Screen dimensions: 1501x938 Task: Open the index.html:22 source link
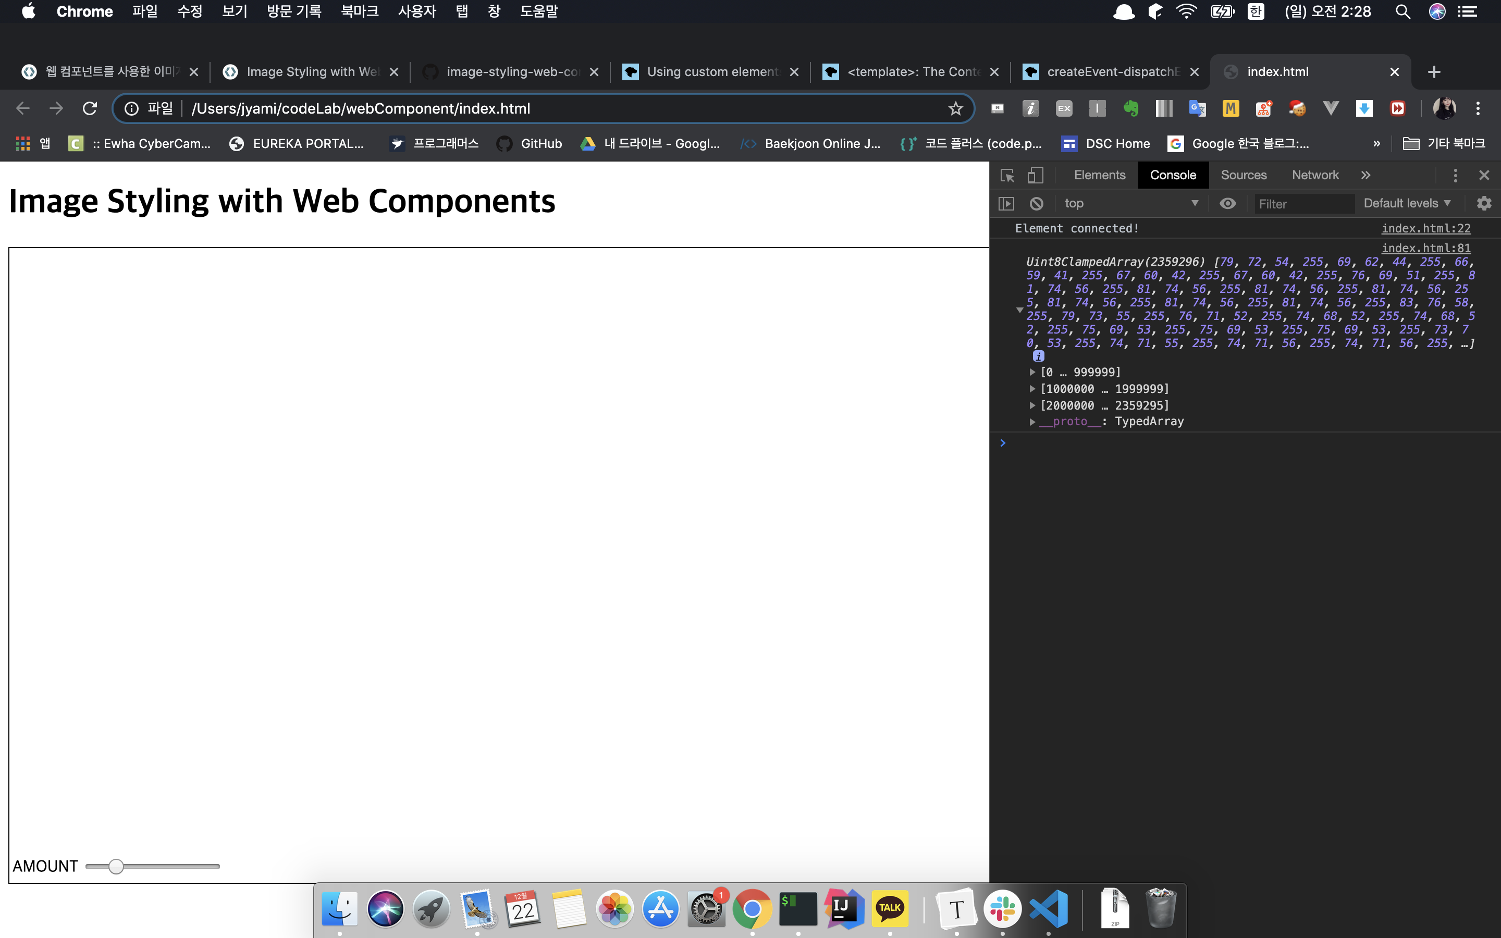click(x=1425, y=228)
